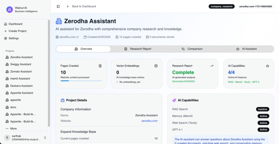Click the Expand Knowledge Base heading
Viewport: 279px width, 144px height.
(x=78, y=132)
